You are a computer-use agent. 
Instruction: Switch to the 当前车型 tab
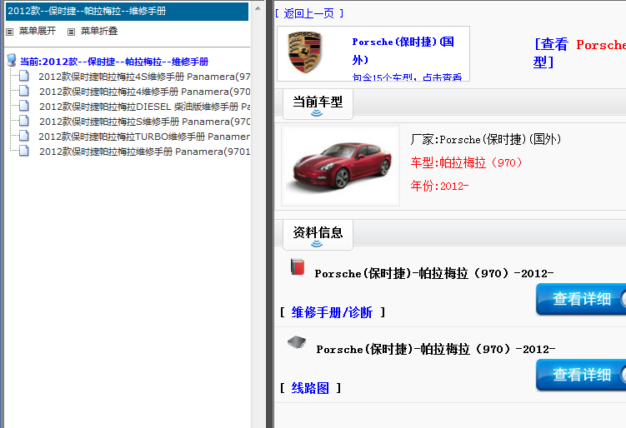[317, 103]
